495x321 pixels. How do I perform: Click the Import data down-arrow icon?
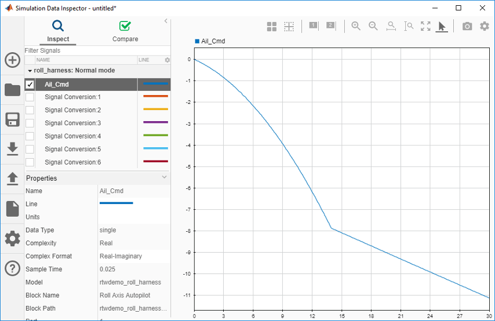tap(12, 149)
